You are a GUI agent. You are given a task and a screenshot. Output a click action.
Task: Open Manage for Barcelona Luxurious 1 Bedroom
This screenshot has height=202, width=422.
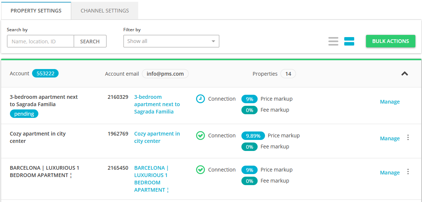390,173
